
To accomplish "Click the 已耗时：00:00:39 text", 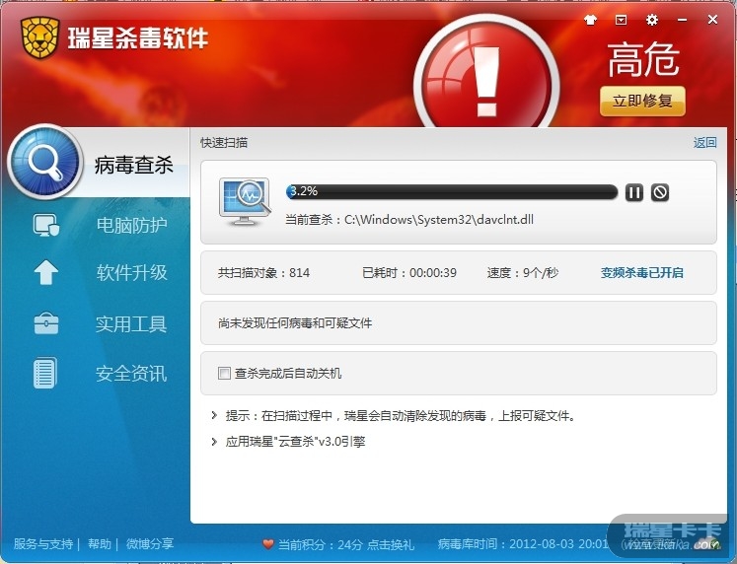I will [x=408, y=273].
